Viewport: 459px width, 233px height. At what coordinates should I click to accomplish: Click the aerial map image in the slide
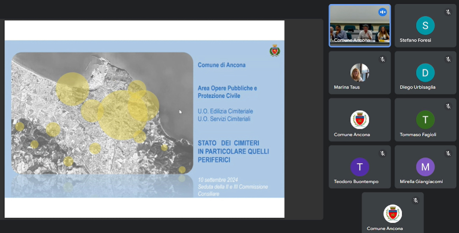(x=102, y=113)
